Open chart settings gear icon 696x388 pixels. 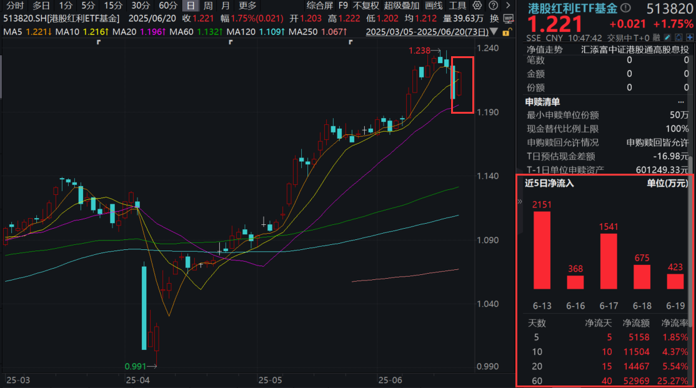tap(478, 5)
